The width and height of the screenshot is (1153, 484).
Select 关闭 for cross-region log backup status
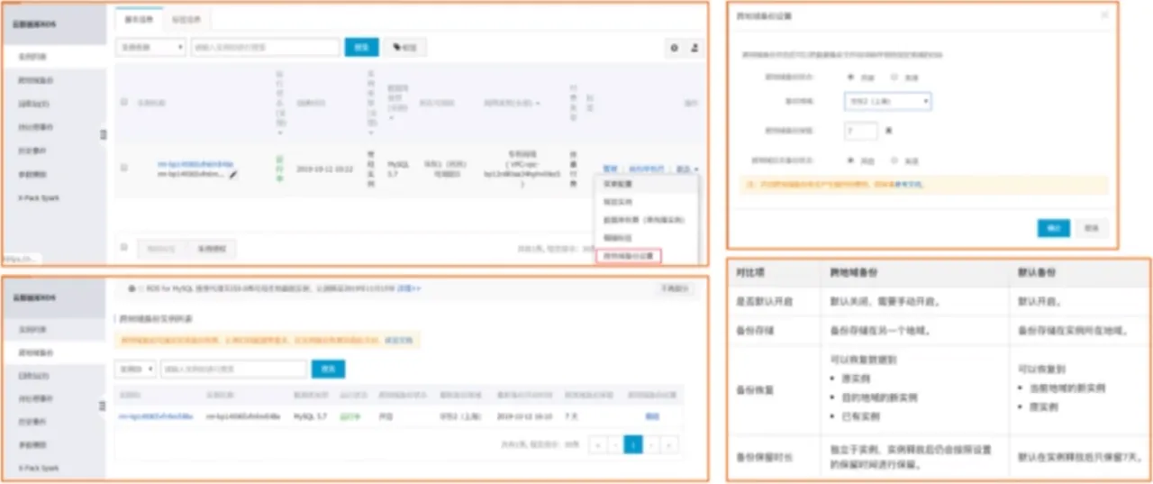click(894, 160)
